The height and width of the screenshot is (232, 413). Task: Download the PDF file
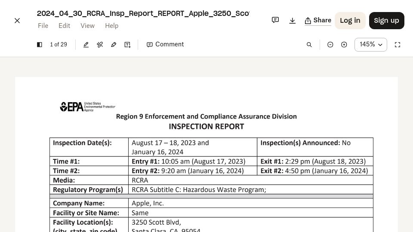click(x=293, y=21)
